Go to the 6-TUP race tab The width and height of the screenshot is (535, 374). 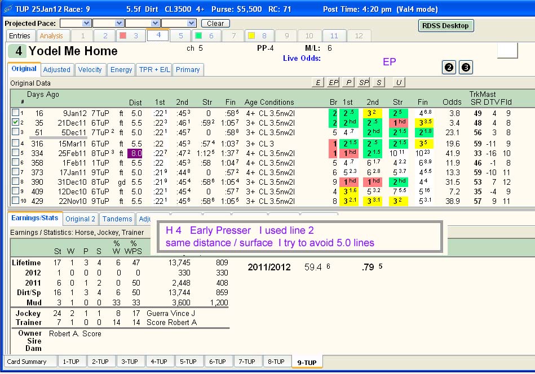[218, 362]
